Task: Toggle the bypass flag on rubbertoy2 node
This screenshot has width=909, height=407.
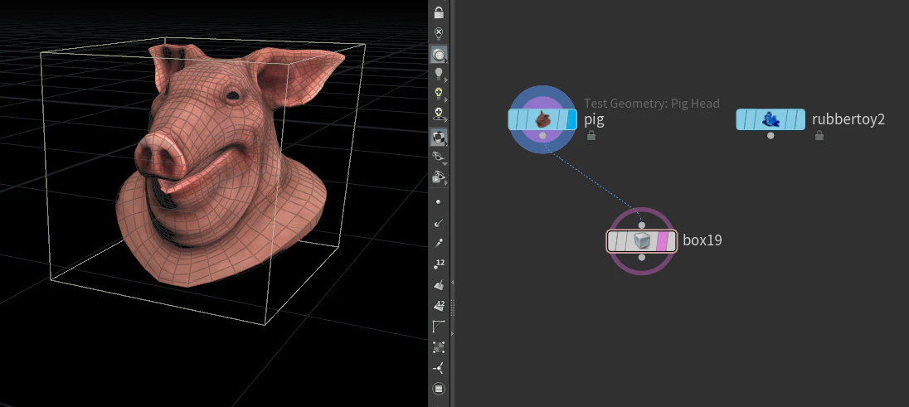Action: pos(742,119)
